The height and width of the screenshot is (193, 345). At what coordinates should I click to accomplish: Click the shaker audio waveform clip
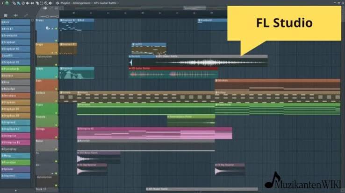[212, 61]
